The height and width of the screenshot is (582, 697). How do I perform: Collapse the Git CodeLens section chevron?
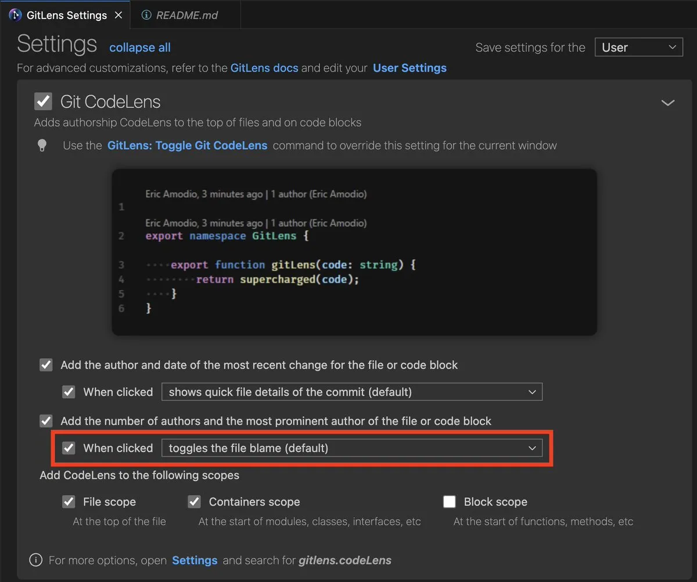667,102
